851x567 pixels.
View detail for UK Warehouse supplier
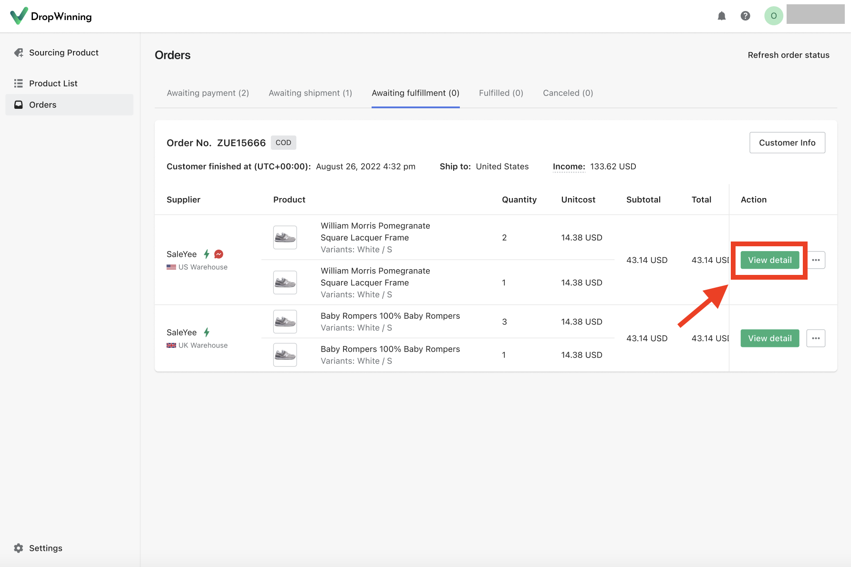[x=770, y=338]
